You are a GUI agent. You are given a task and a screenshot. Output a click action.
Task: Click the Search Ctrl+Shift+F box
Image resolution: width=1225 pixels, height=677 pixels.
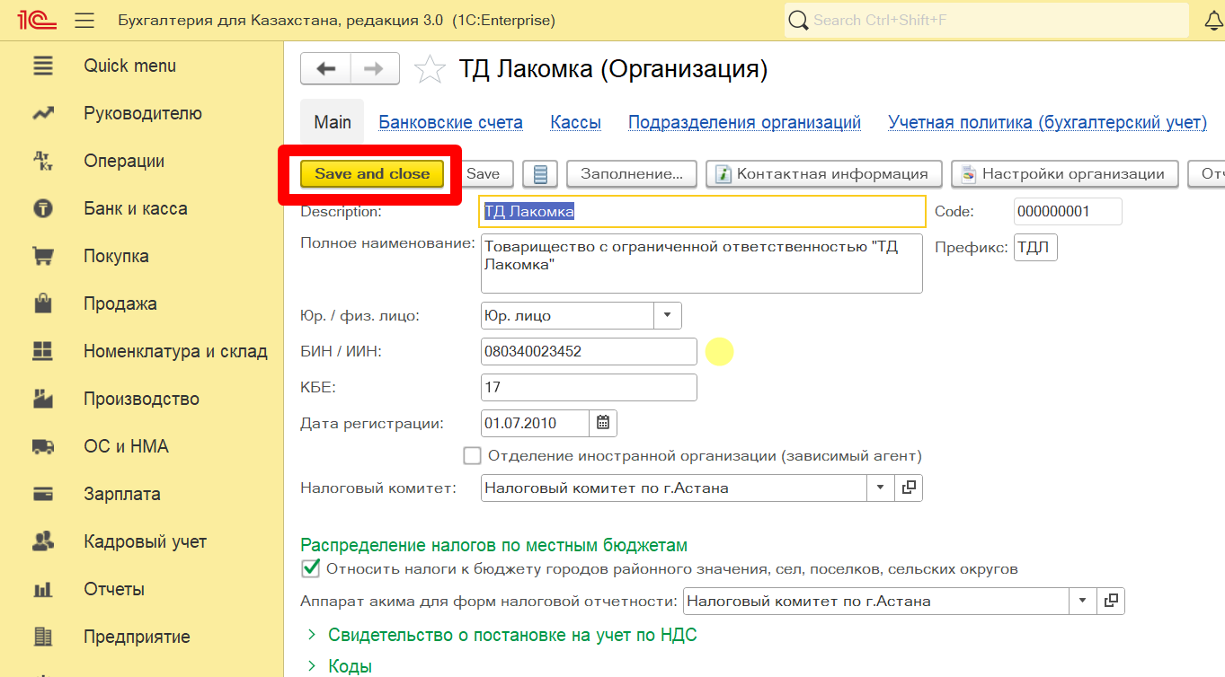989,20
